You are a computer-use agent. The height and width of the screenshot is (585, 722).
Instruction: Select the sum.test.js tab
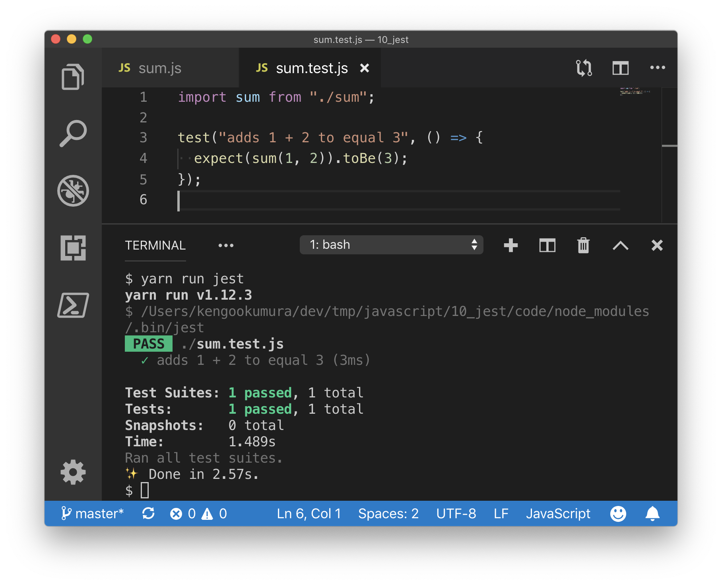310,68
